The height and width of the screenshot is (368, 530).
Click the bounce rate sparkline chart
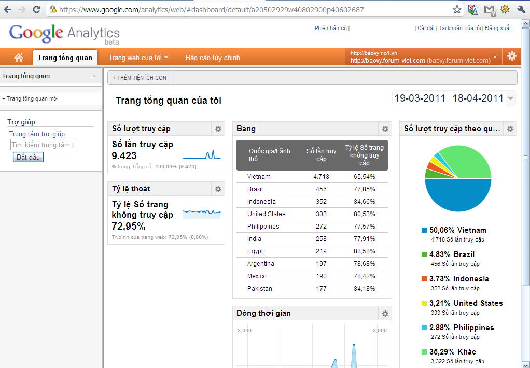pos(202,214)
